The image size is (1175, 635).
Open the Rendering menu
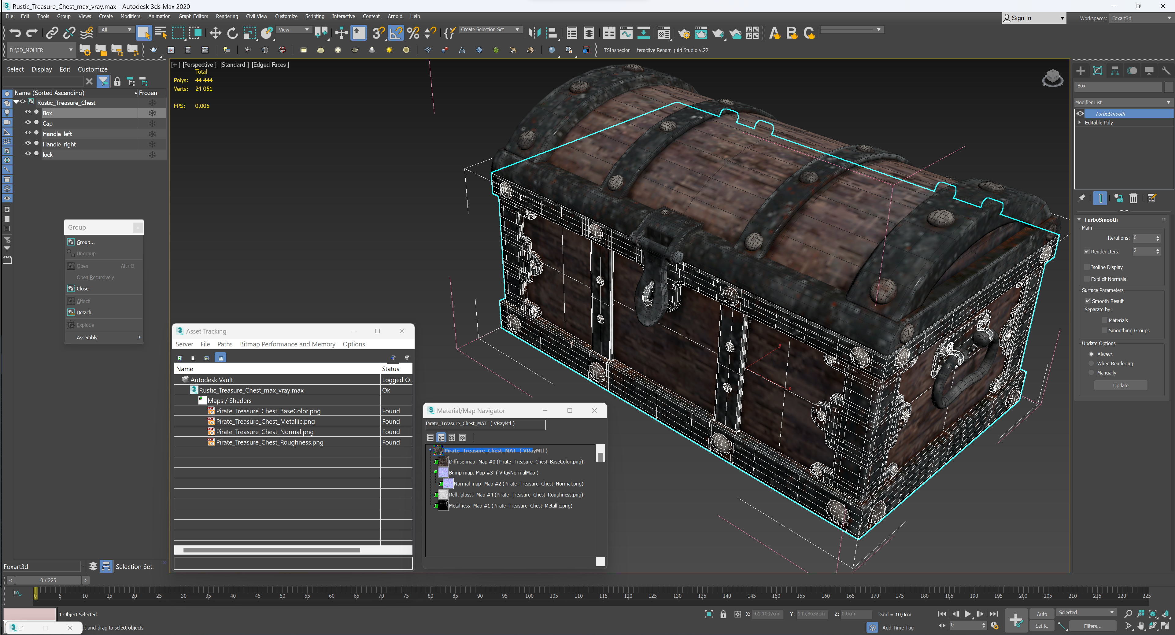[227, 16]
